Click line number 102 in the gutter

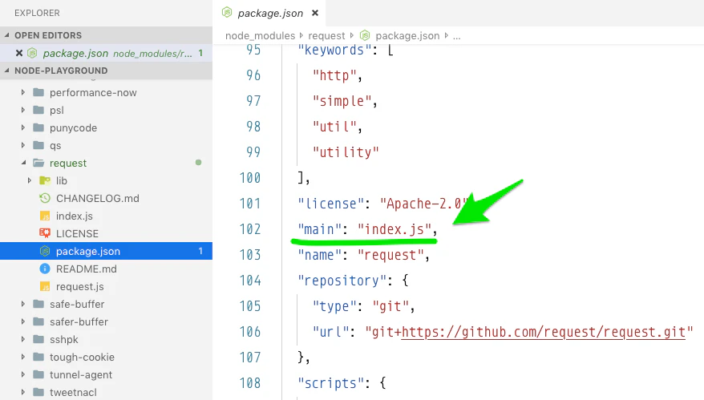point(250,229)
